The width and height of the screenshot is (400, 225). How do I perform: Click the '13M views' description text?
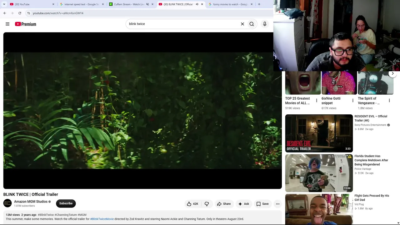click(13, 215)
